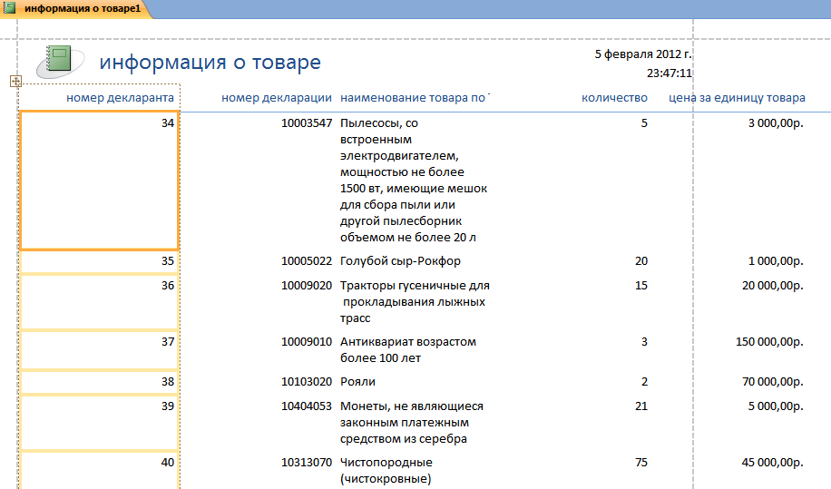Click 'Тракторы гусеничные для' description
The width and height of the screenshot is (831, 489).
[x=415, y=301]
